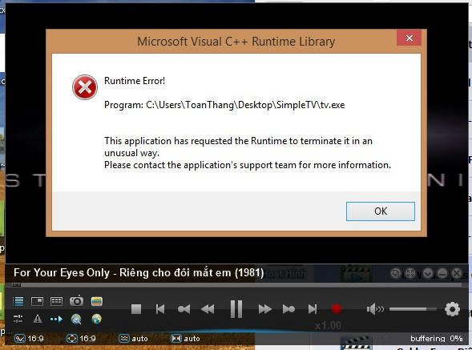
Task: Click the blue dotted arrow icon
Action: coord(56,319)
